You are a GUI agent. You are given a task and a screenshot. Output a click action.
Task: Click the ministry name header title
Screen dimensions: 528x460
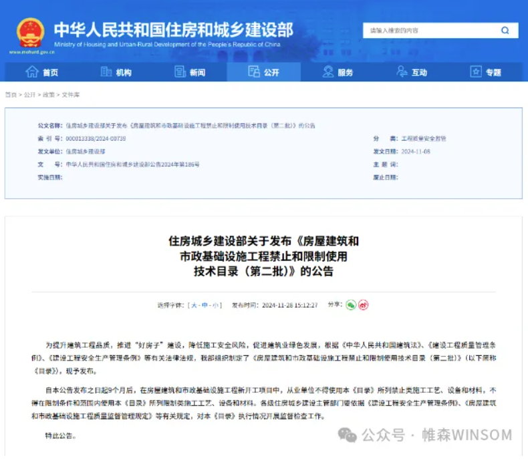coord(172,29)
